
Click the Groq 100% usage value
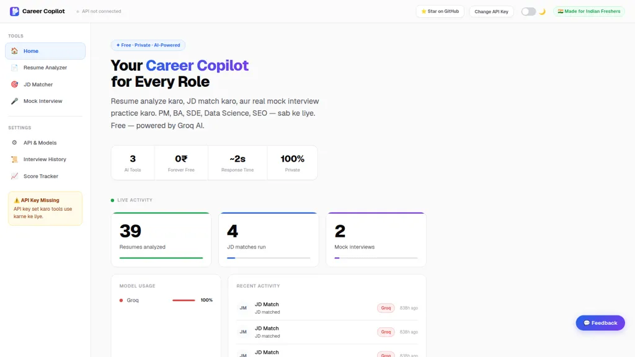click(x=206, y=301)
